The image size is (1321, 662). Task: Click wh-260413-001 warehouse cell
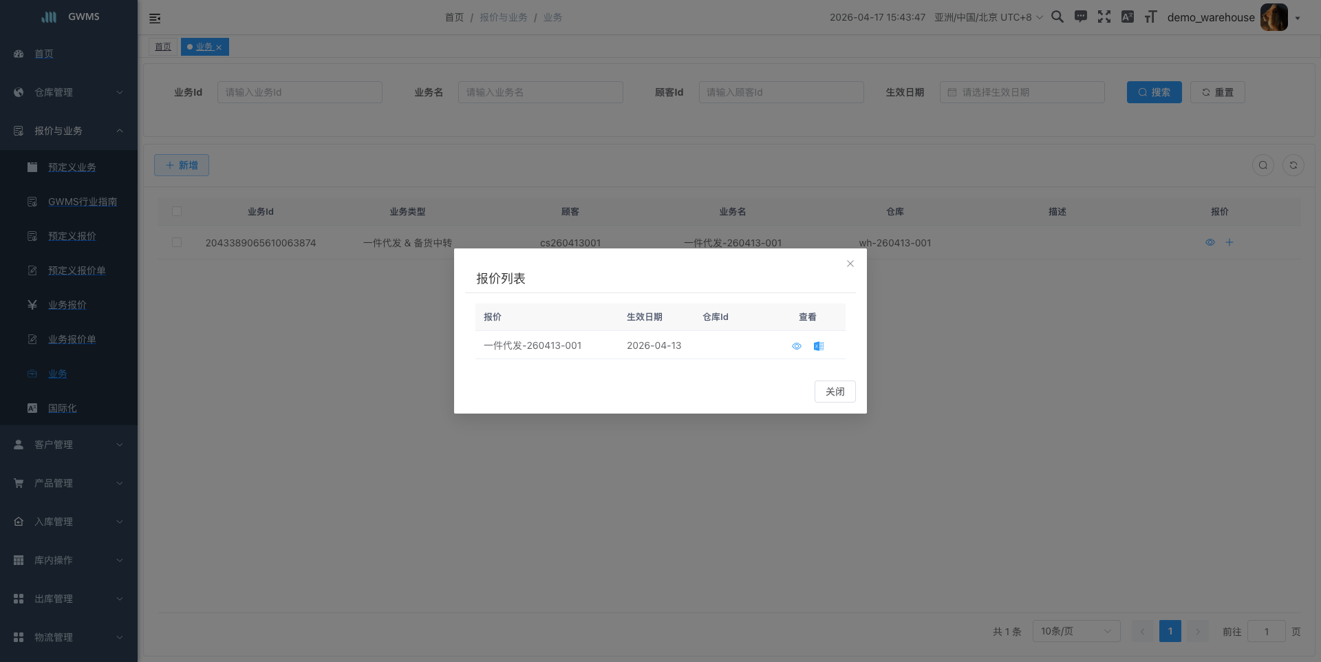pyautogui.click(x=895, y=243)
